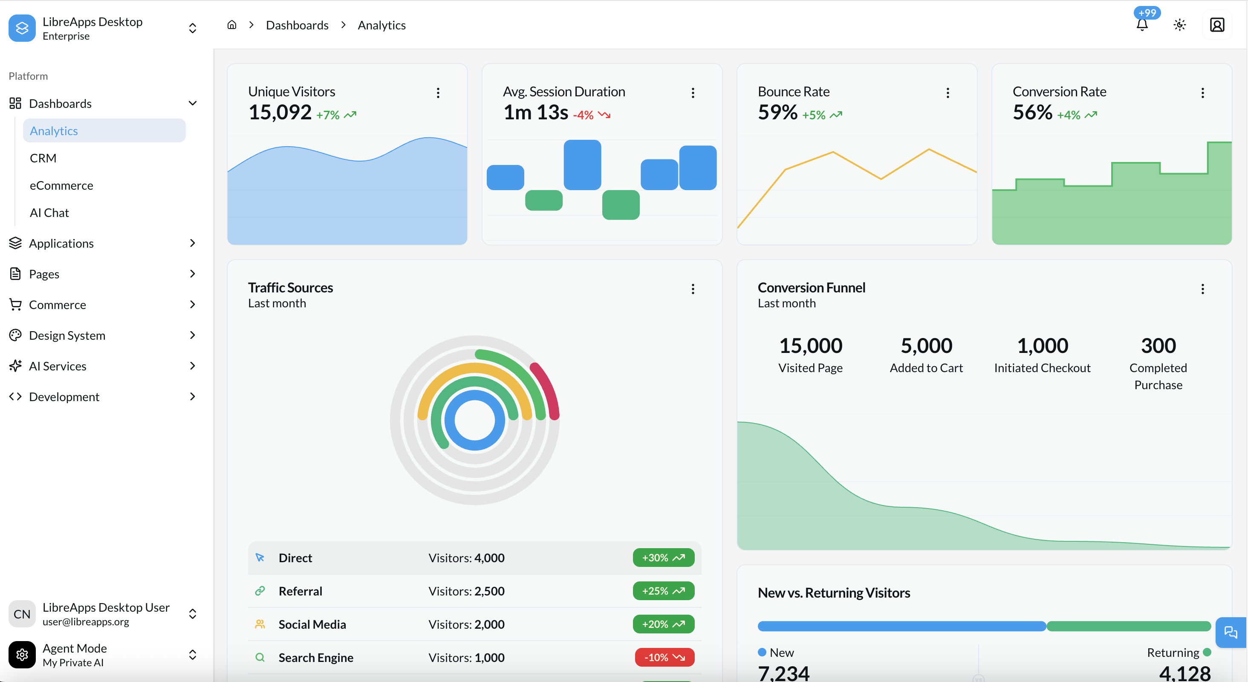Image resolution: width=1248 pixels, height=682 pixels.
Task: Expand the Pages section chevron
Action: (193, 274)
